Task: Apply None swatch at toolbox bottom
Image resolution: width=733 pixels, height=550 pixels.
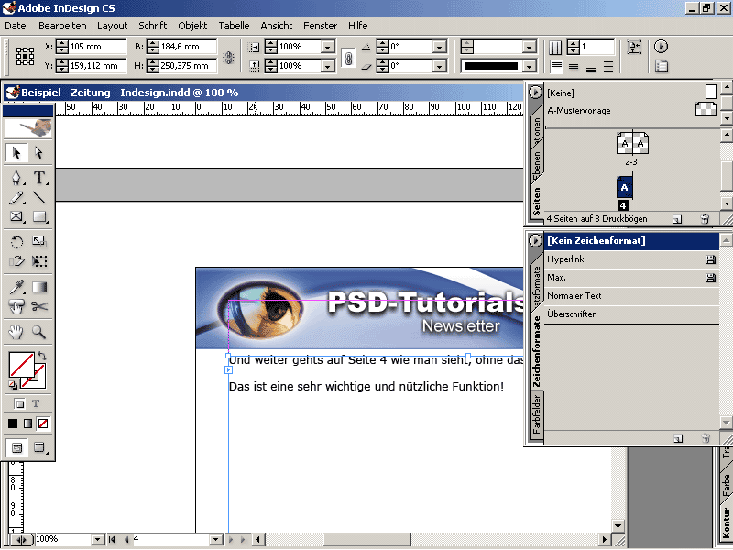Action: tap(43, 423)
